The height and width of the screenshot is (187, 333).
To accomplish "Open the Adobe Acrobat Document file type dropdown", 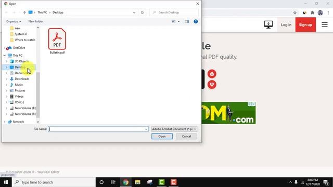I will [x=174, y=129].
